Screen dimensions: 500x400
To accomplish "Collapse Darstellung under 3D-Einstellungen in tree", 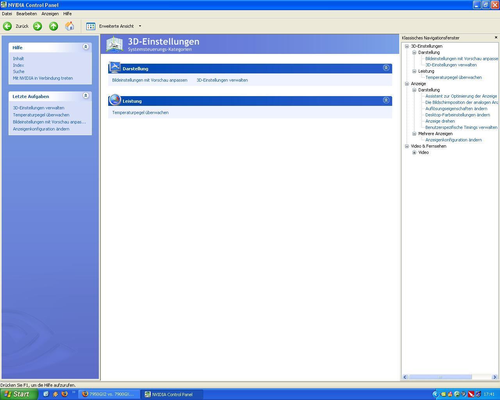I will (414, 52).
